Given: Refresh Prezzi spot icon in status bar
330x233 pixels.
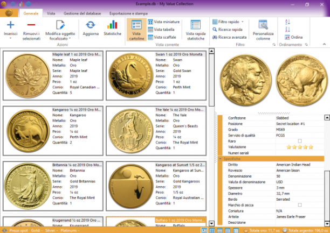Looking at the screenshot, I should [x=4, y=230].
